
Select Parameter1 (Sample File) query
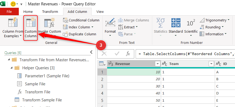click(x=47, y=76)
